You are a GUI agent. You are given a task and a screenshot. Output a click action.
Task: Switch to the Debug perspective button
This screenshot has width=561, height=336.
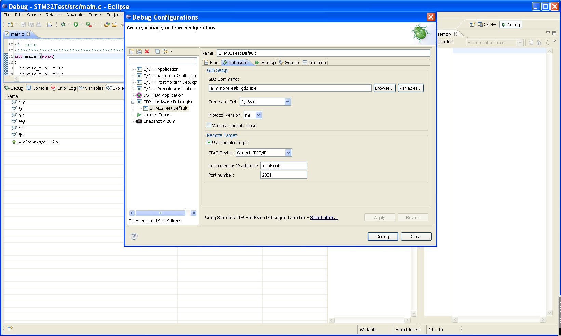coord(511,25)
